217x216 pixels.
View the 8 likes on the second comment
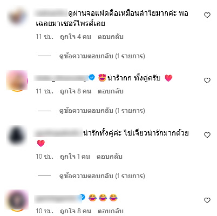pyautogui.click(x=76, y=91)
